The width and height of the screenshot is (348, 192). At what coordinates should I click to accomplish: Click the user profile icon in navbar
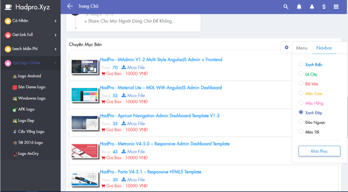312,7
